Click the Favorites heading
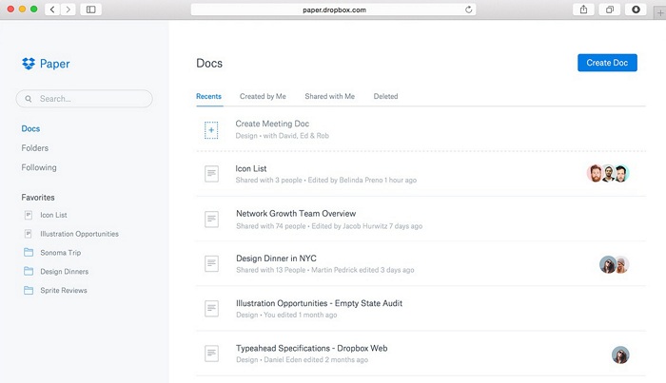This screenshot has height=383, width=666. [x=38, y=198]
